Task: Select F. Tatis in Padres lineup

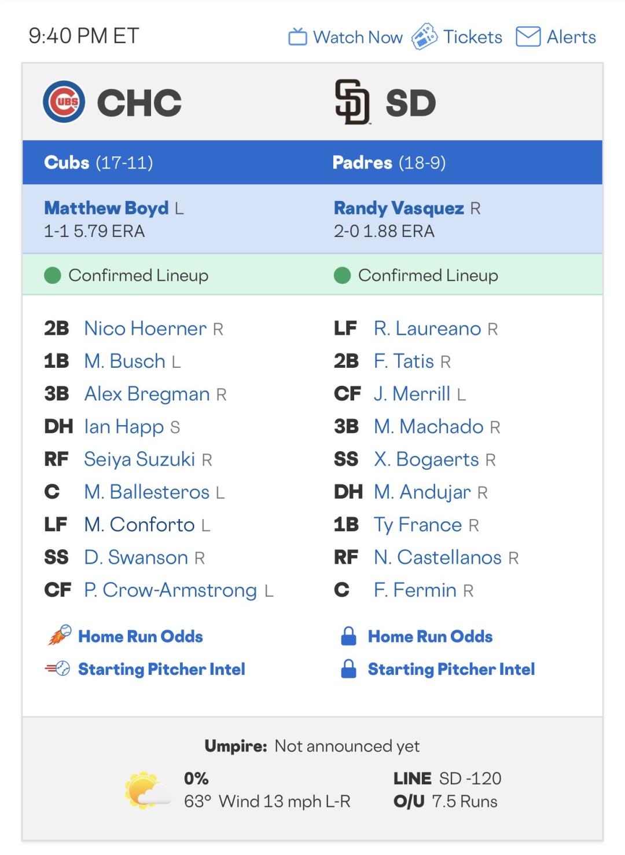Action: (x=403, y=361)
